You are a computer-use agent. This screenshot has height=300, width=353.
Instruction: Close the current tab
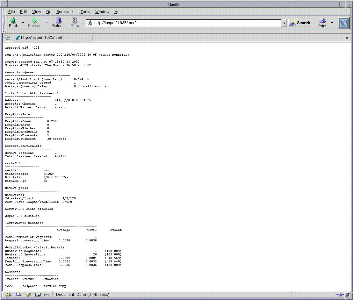click(347, 38)
